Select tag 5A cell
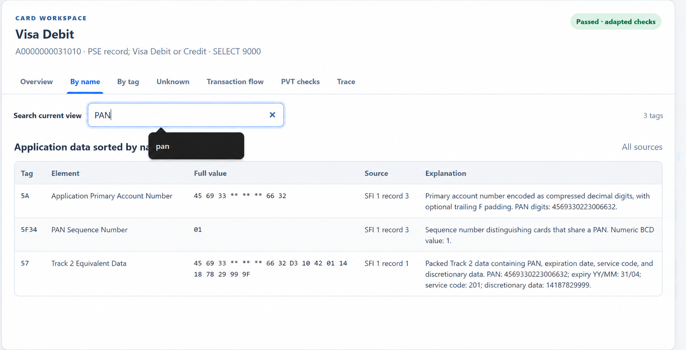The height and width of the screenshot is (350, 686). click(25, 196)
